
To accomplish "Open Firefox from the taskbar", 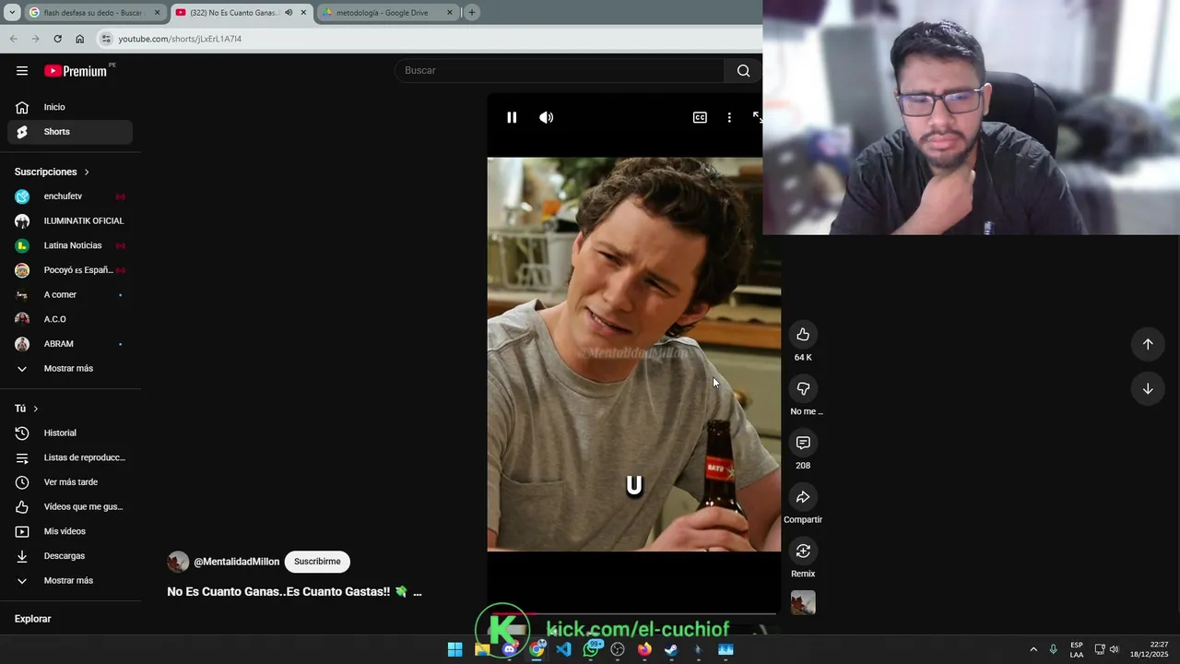I will point(644,649).
